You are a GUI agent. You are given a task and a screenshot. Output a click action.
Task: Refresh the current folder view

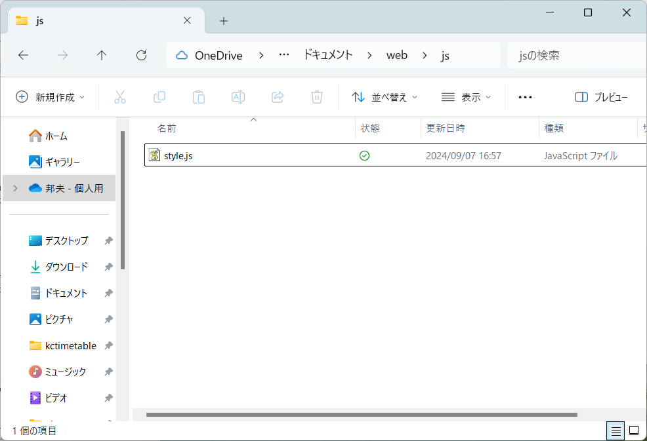141,56
